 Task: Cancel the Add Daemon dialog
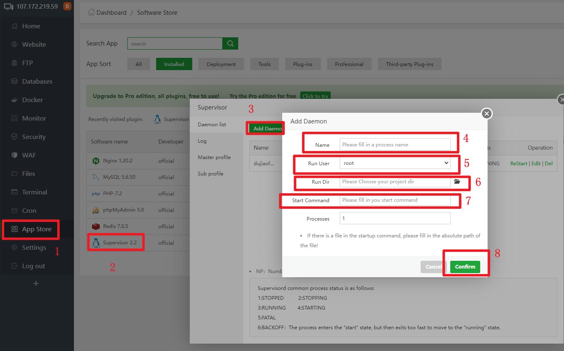tap(433, 267)
